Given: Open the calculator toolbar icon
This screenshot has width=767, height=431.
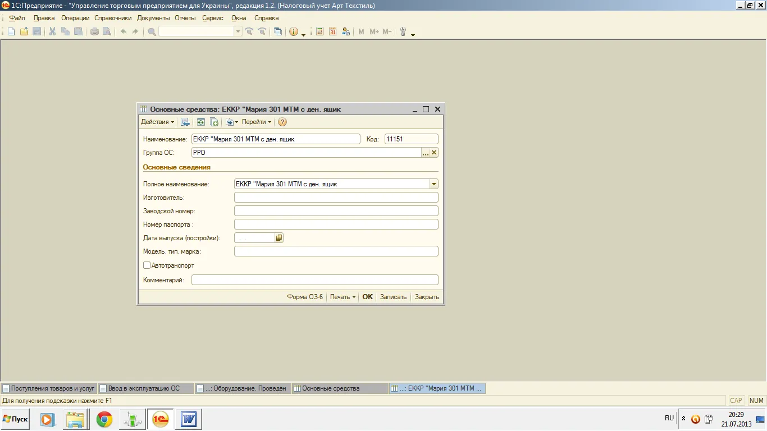Looking at the screenshot, I should tap(320, 31).
